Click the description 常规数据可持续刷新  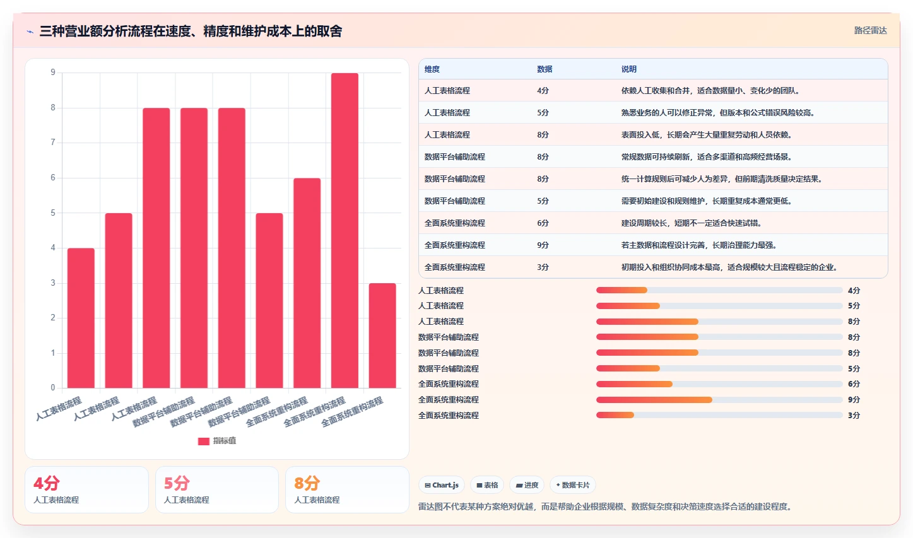(707, 157)
